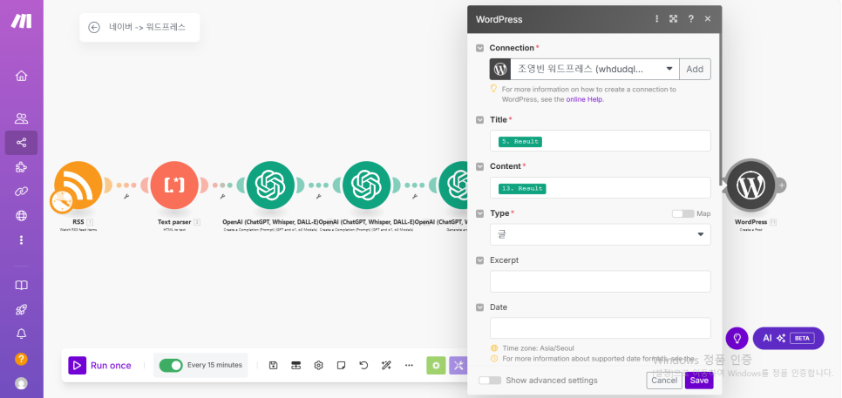Open Scenarios share-icon in sidebar
Viewport: 842px width, 398px height.
coord(21,143)
